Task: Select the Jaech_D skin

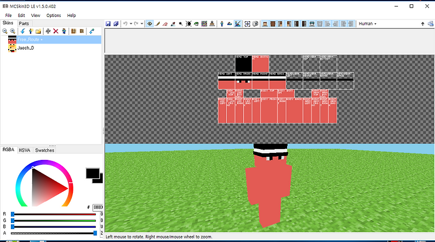Action: click(x=26, y=48)
